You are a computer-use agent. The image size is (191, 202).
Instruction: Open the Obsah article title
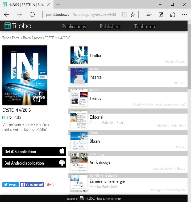(x=95, y=141)
